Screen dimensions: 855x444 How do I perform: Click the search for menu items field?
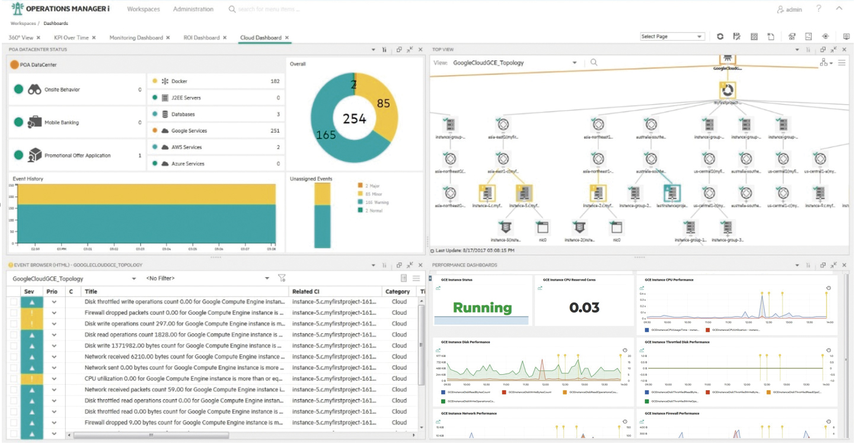point(269,9)
